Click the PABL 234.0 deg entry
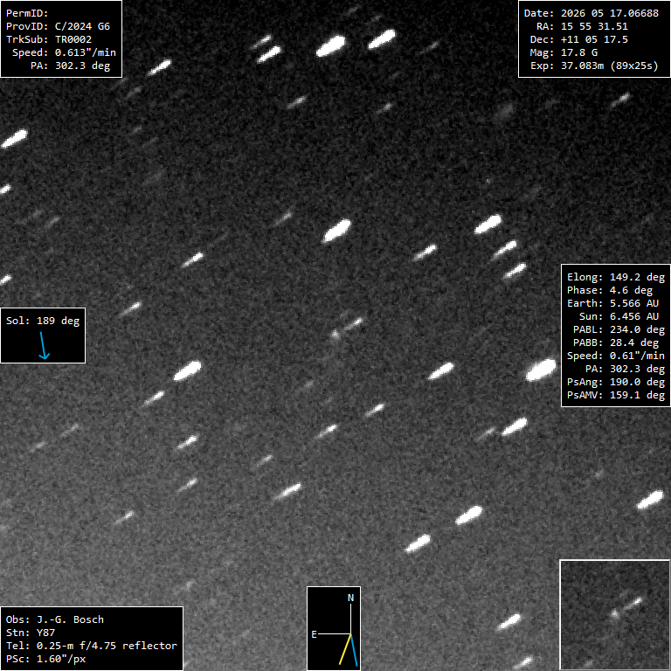 [619, 330]
